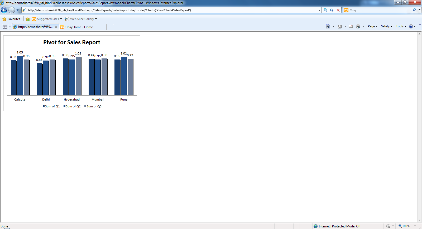This screenshot has width=422, height=229.
Task: Click the browser Back arrow button
Action: [4, 10]
